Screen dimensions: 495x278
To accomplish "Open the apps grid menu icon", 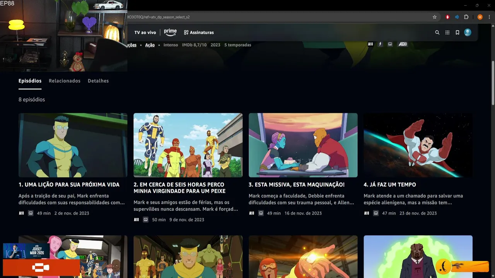I will point(447,33).
